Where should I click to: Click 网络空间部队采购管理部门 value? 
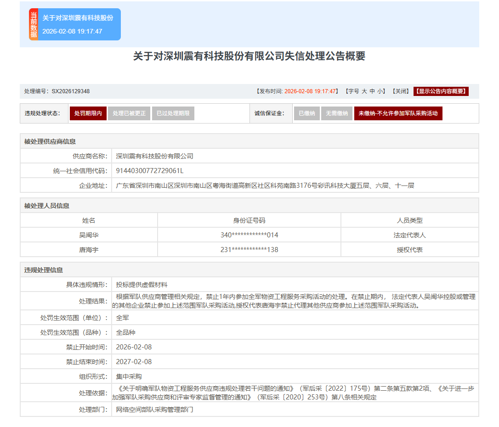click(154, 409)
